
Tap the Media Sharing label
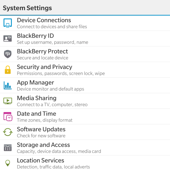pos(37,98)
